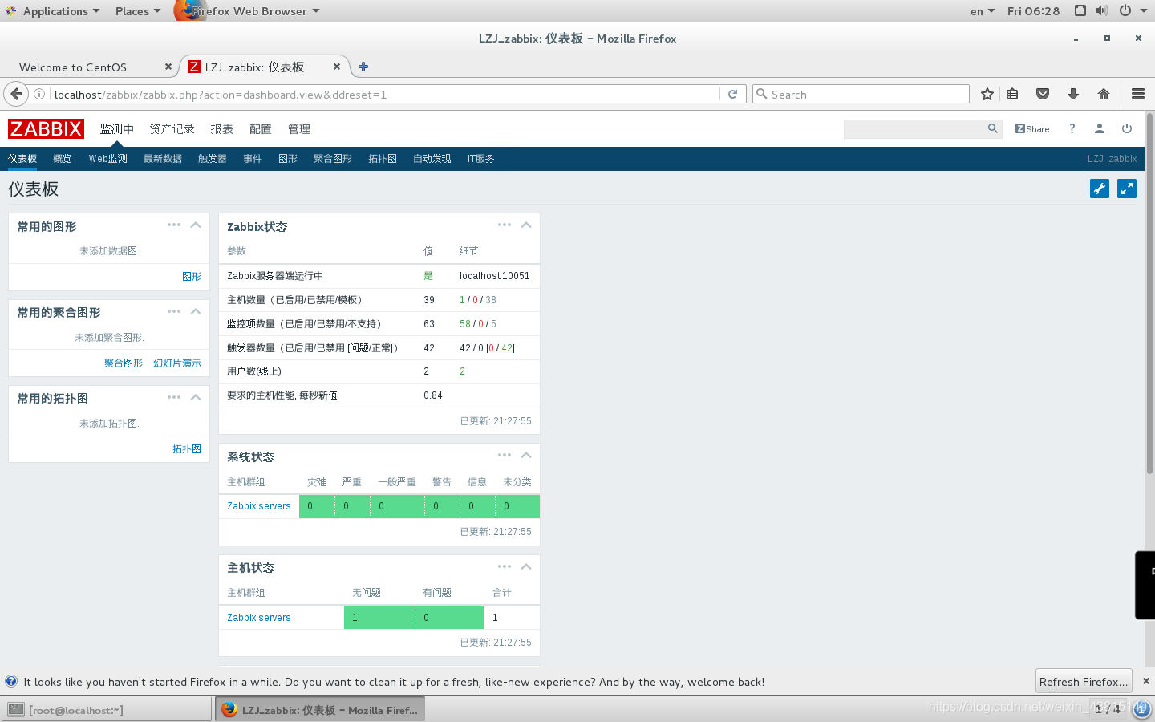Open menu dots of 常用的图形 widget

click(174, 225)
